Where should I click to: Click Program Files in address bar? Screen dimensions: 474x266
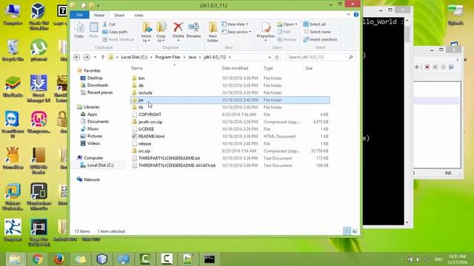point(167,57)
